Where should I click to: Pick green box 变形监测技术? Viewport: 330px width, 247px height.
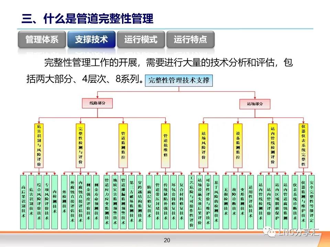(242, 202)
